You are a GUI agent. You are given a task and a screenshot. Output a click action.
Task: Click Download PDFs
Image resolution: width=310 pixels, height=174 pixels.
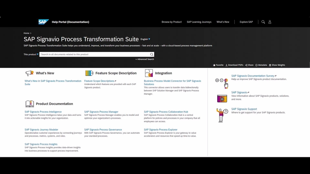click(x=234, y=65)
